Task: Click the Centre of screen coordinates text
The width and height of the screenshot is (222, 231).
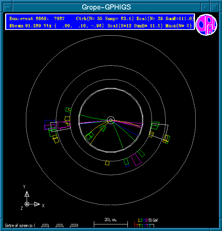Action: pos(42,225)
